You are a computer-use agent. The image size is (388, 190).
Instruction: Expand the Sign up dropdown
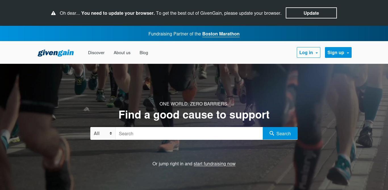click(338, 52)
